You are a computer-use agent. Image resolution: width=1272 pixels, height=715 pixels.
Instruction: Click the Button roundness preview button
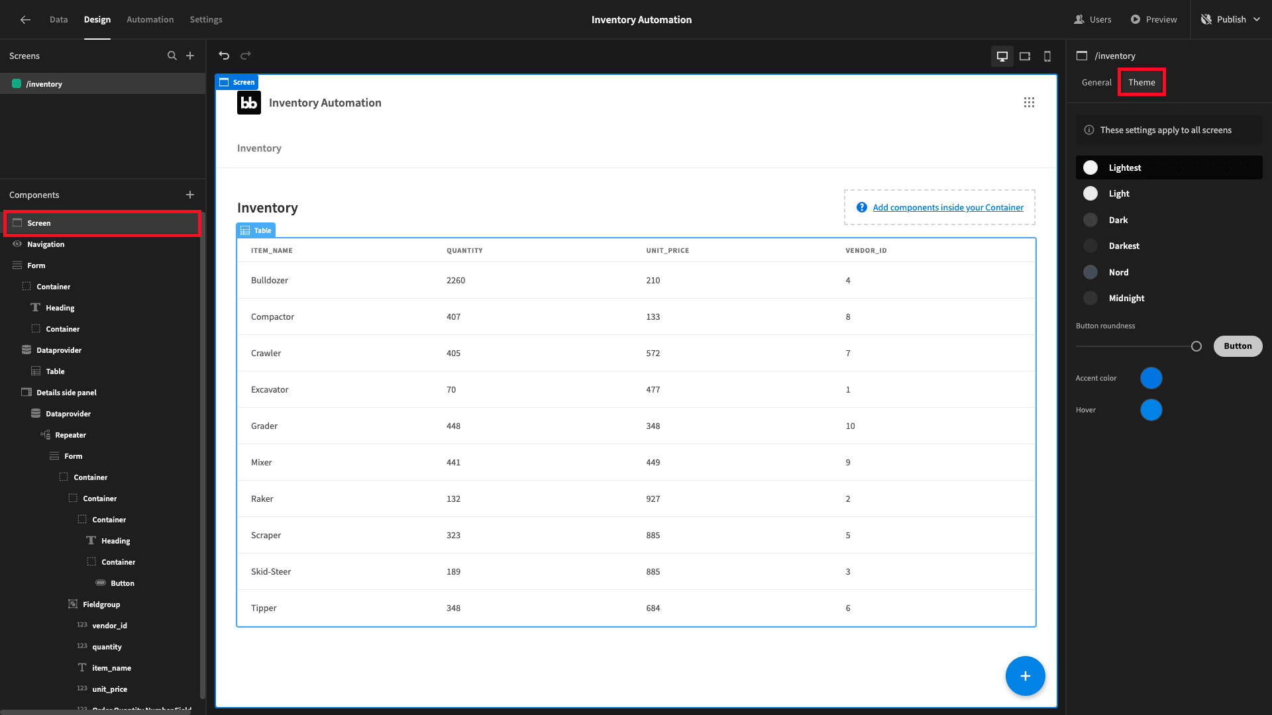pyautogui.click(x=1238, y=346)
